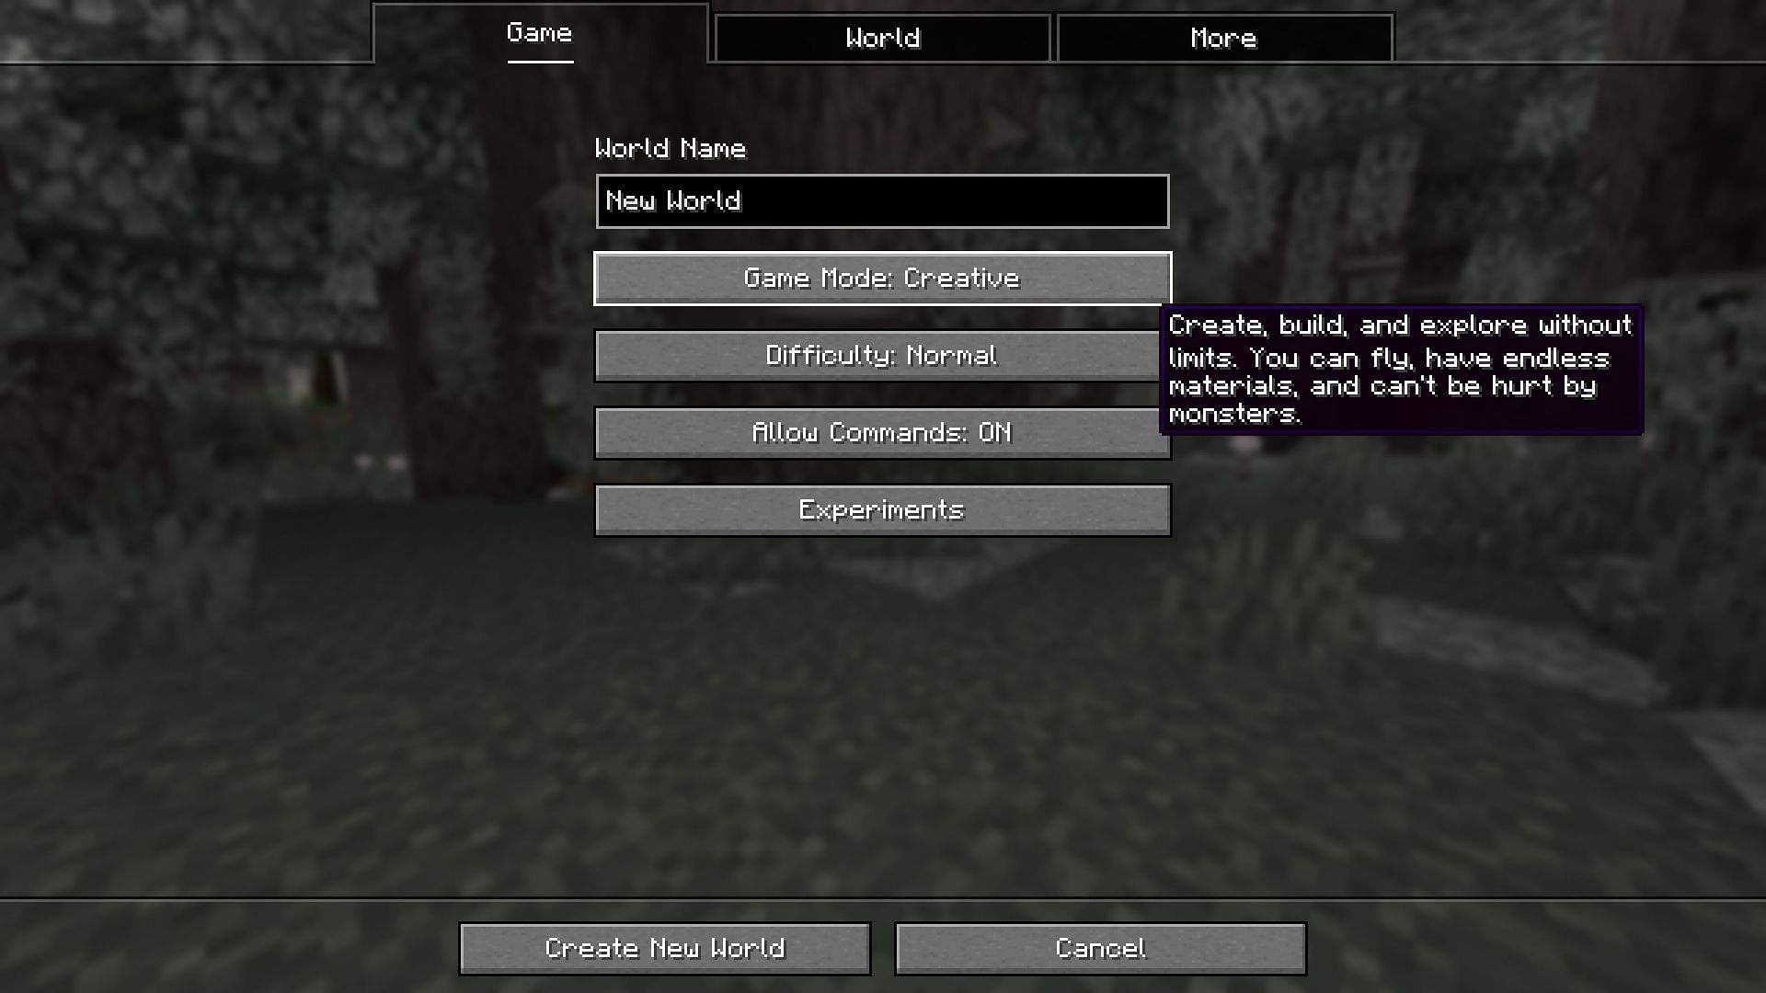Image resolution: width=1766 pixels, height=993 pixels.
Task: Select the Difficulty setting icon
Action: coord(882,355)
